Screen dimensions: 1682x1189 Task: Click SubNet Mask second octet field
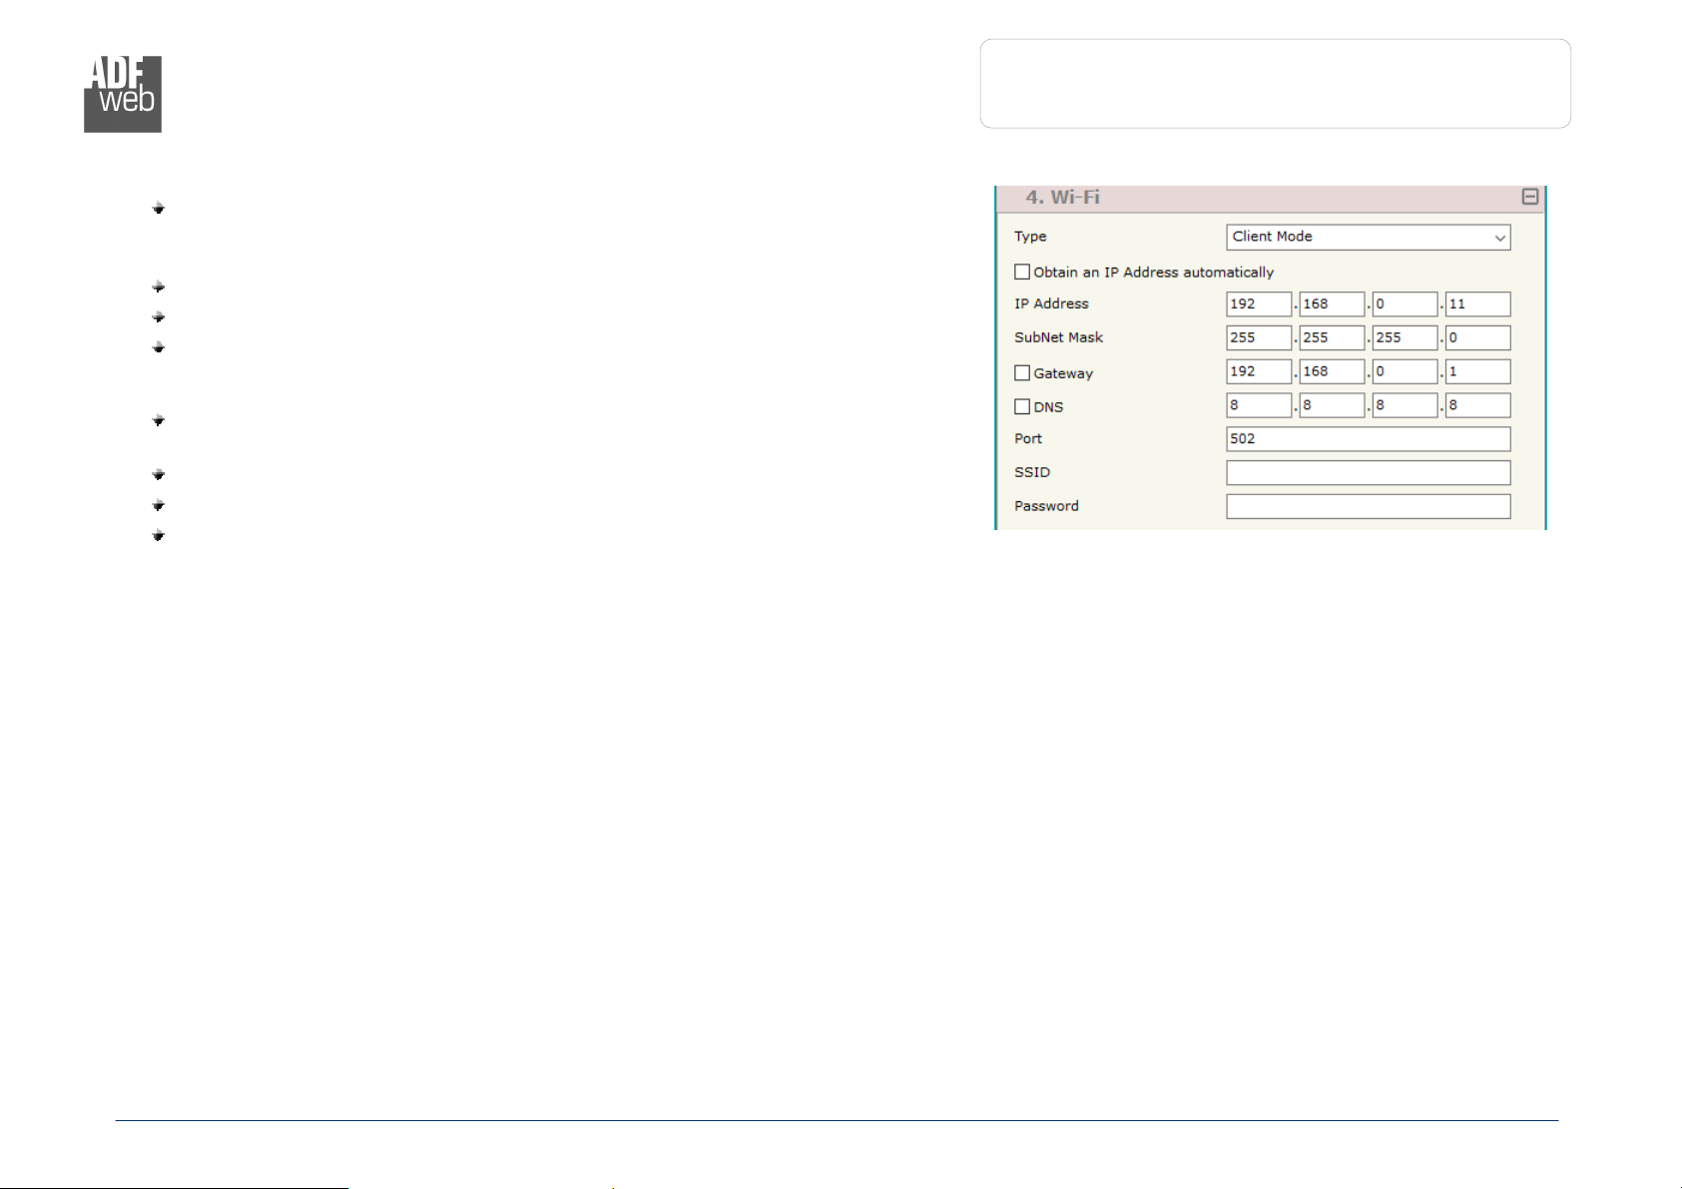click(1332, 337)
